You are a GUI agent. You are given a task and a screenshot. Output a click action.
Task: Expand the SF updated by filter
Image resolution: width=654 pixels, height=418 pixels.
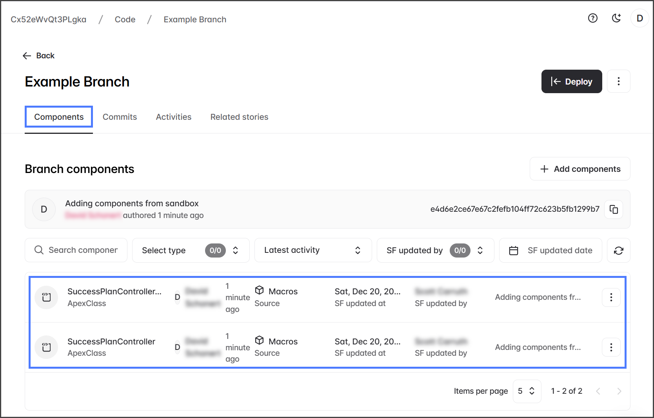(435, 250)
